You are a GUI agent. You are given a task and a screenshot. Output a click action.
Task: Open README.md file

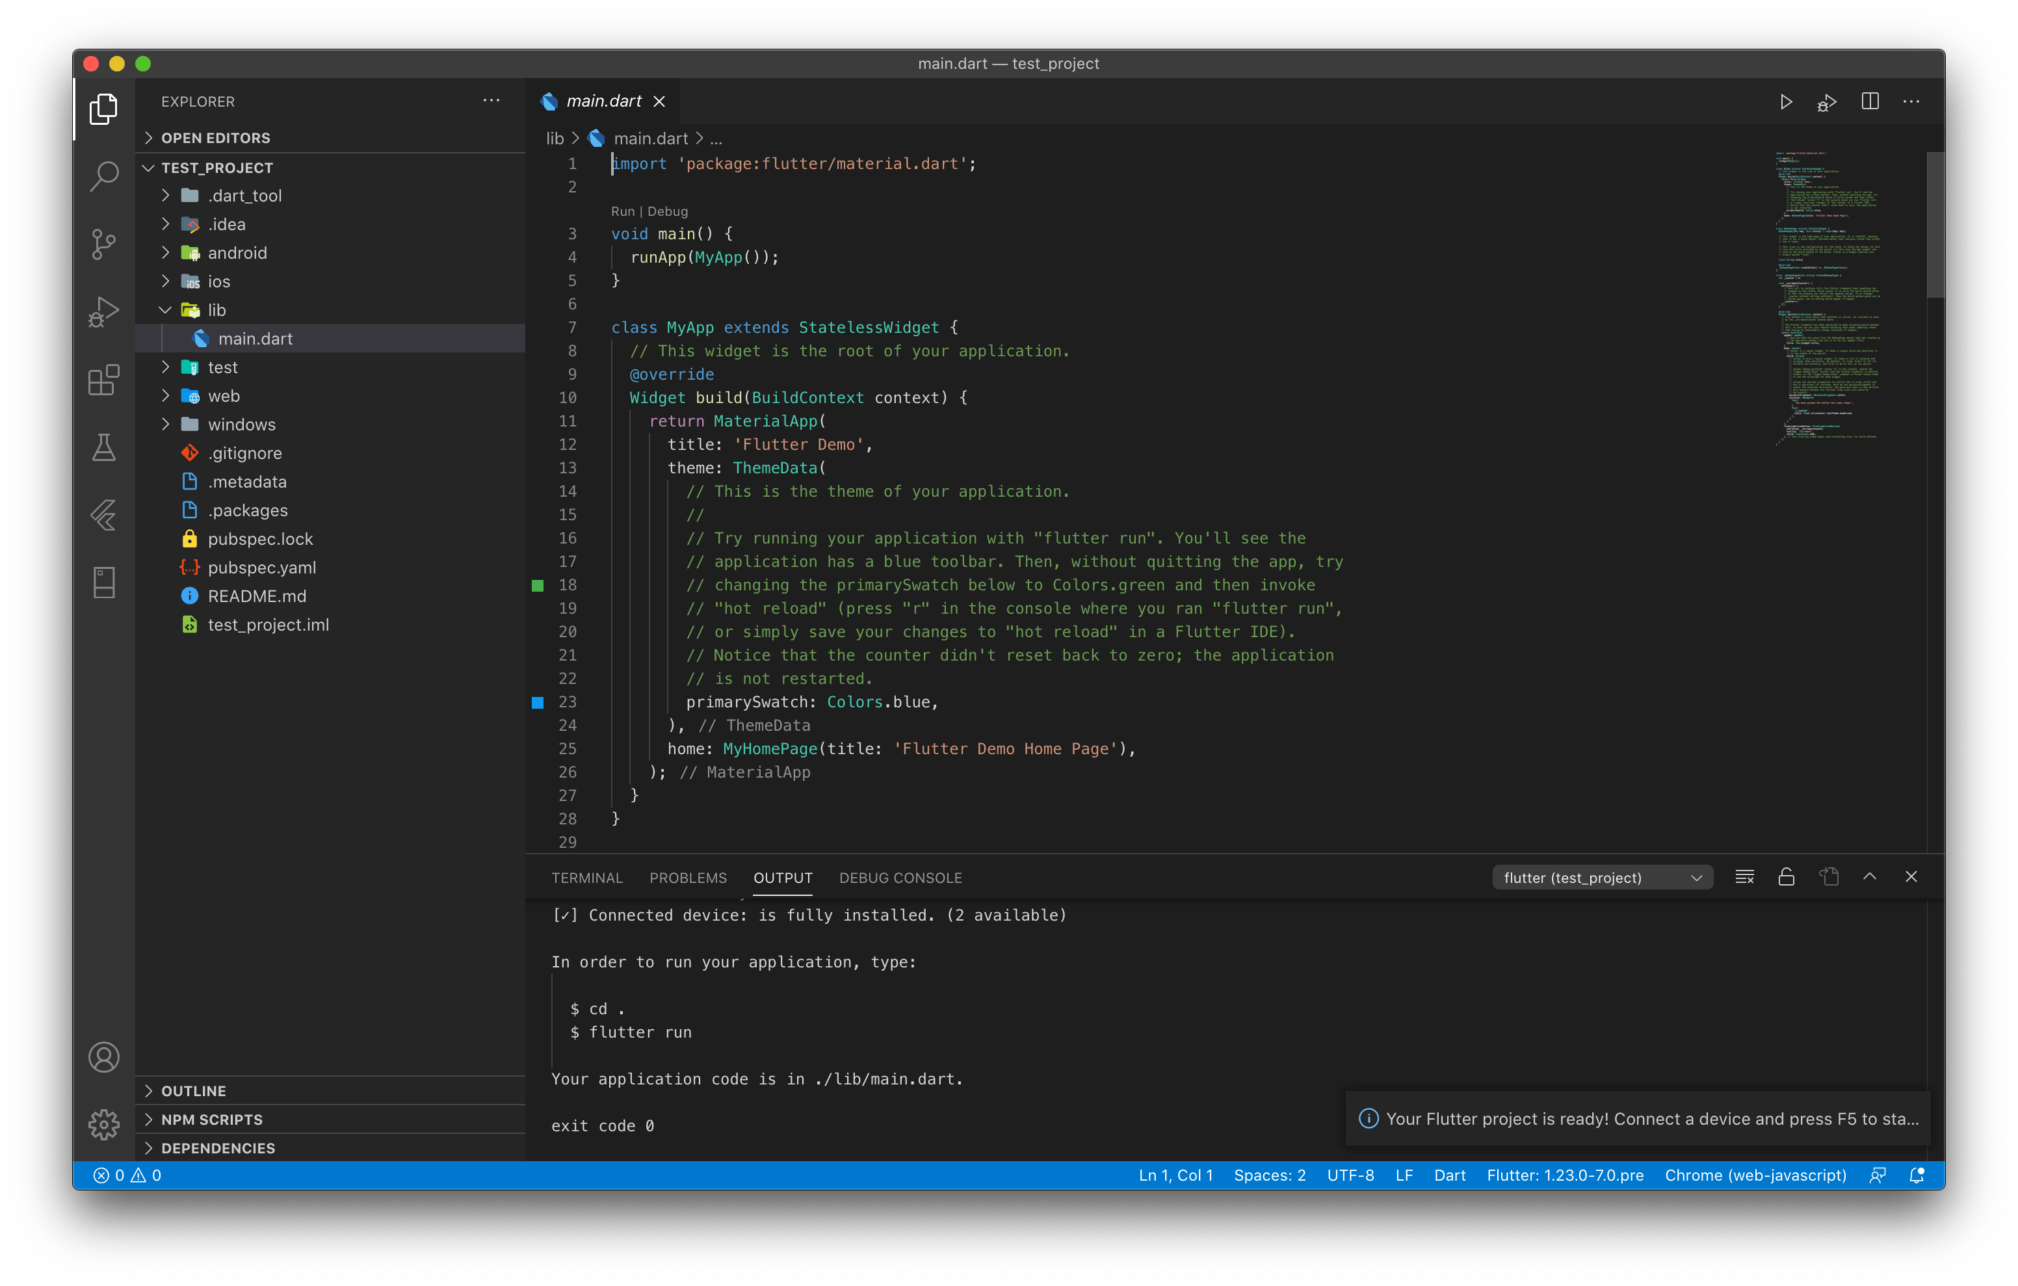pos(330,596)
